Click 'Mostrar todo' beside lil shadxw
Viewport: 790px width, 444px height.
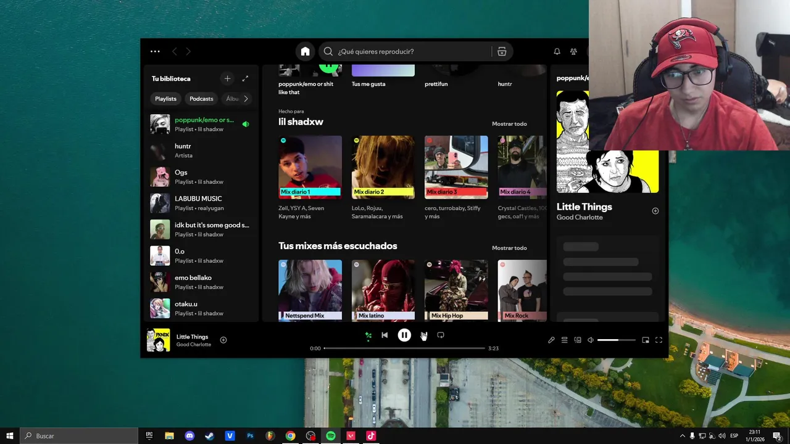click(509, 124)
